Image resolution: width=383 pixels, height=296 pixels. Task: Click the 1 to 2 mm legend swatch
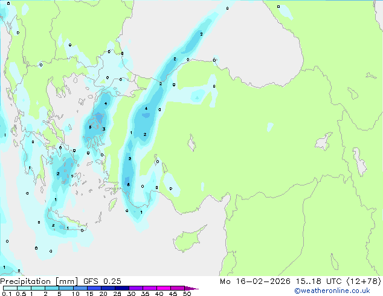point(38,288)
